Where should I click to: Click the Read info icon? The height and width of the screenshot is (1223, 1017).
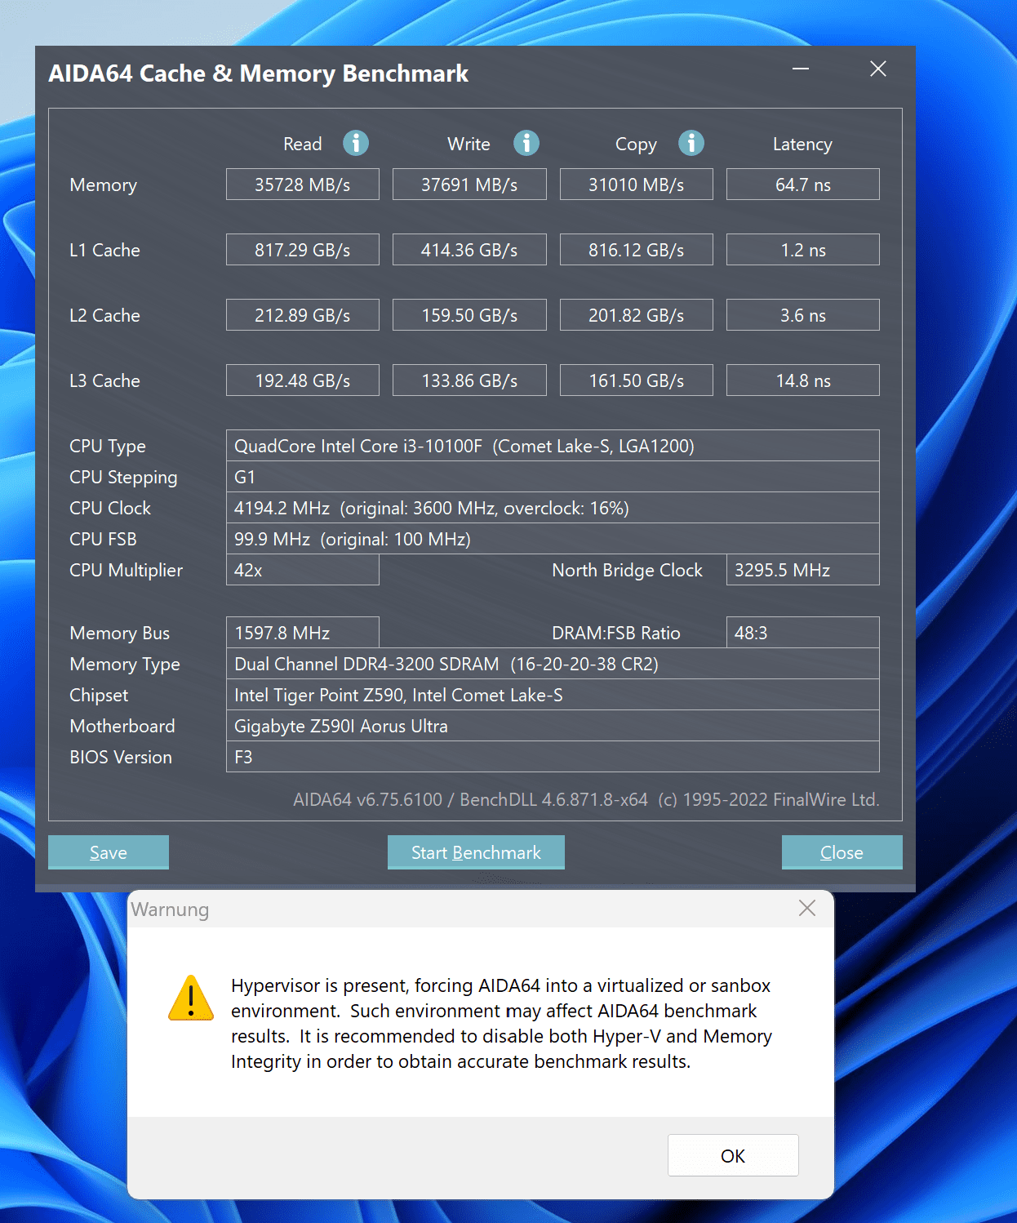click(355, 143)
